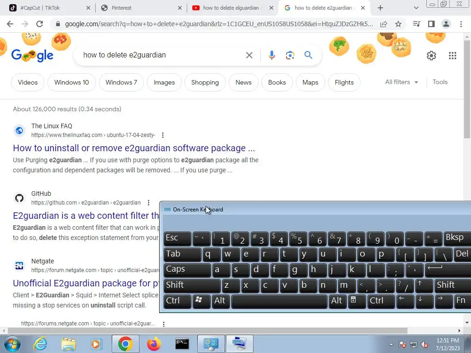Filter results by Shopping
This screenshot has height=353, width=471.
(x=205, y=83)
